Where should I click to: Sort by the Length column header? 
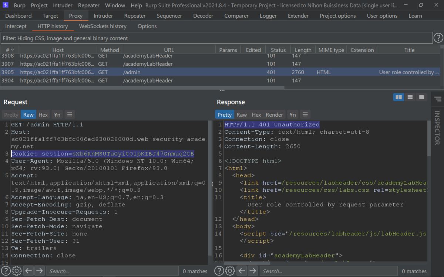(303, 50)
